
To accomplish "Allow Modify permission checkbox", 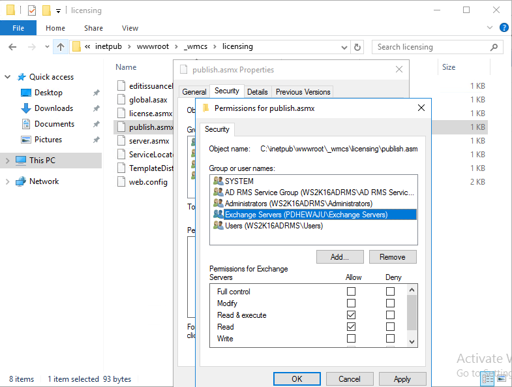I will tap(351, 303).
